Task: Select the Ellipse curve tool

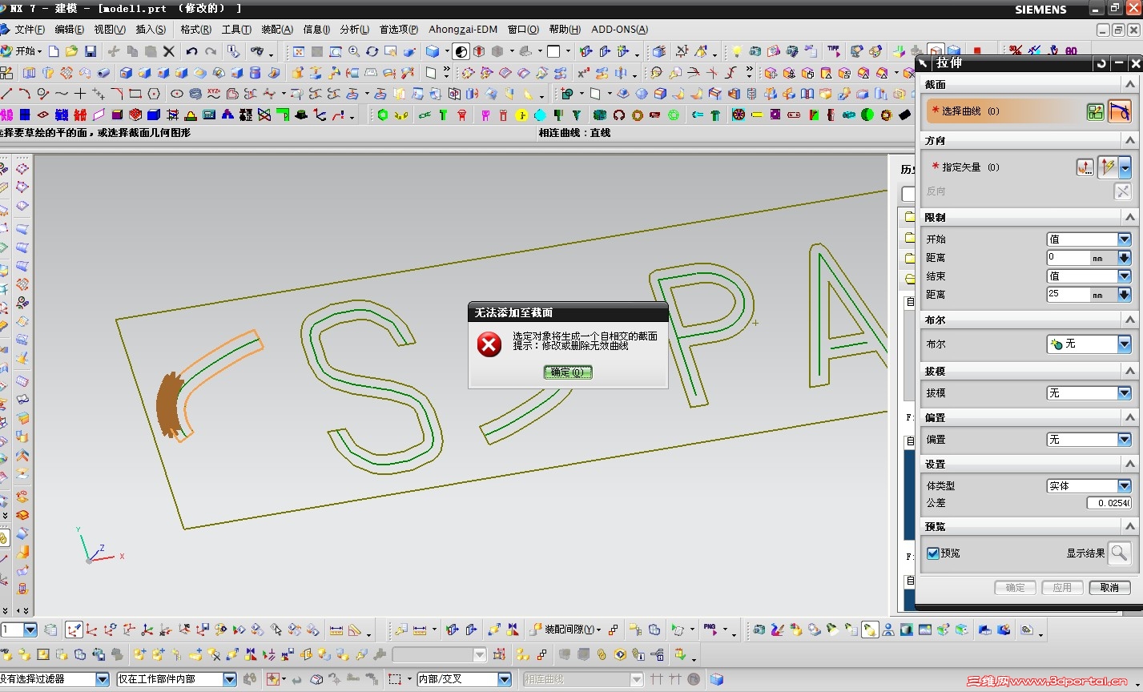Action: 177,94
